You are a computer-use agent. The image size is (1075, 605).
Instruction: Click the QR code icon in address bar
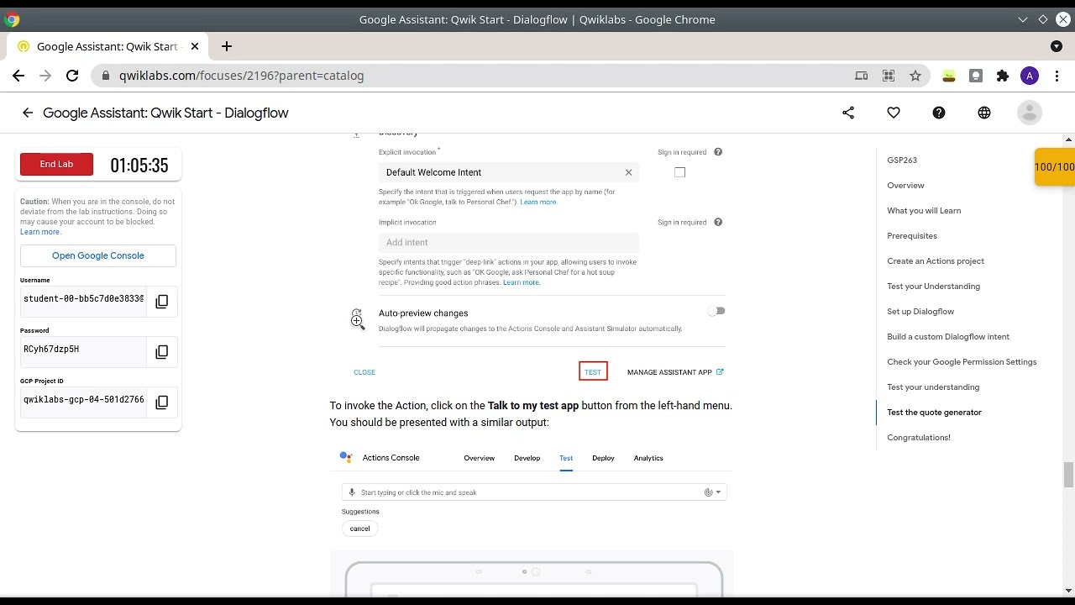(x=889, y=76)
